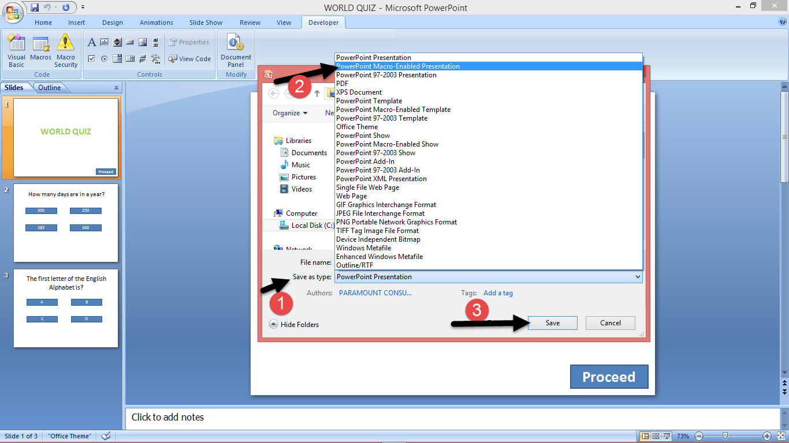This screenshot has width=789, height=443.
Task: Open the Home ribbon tab
Action: [x=43, y=22]
